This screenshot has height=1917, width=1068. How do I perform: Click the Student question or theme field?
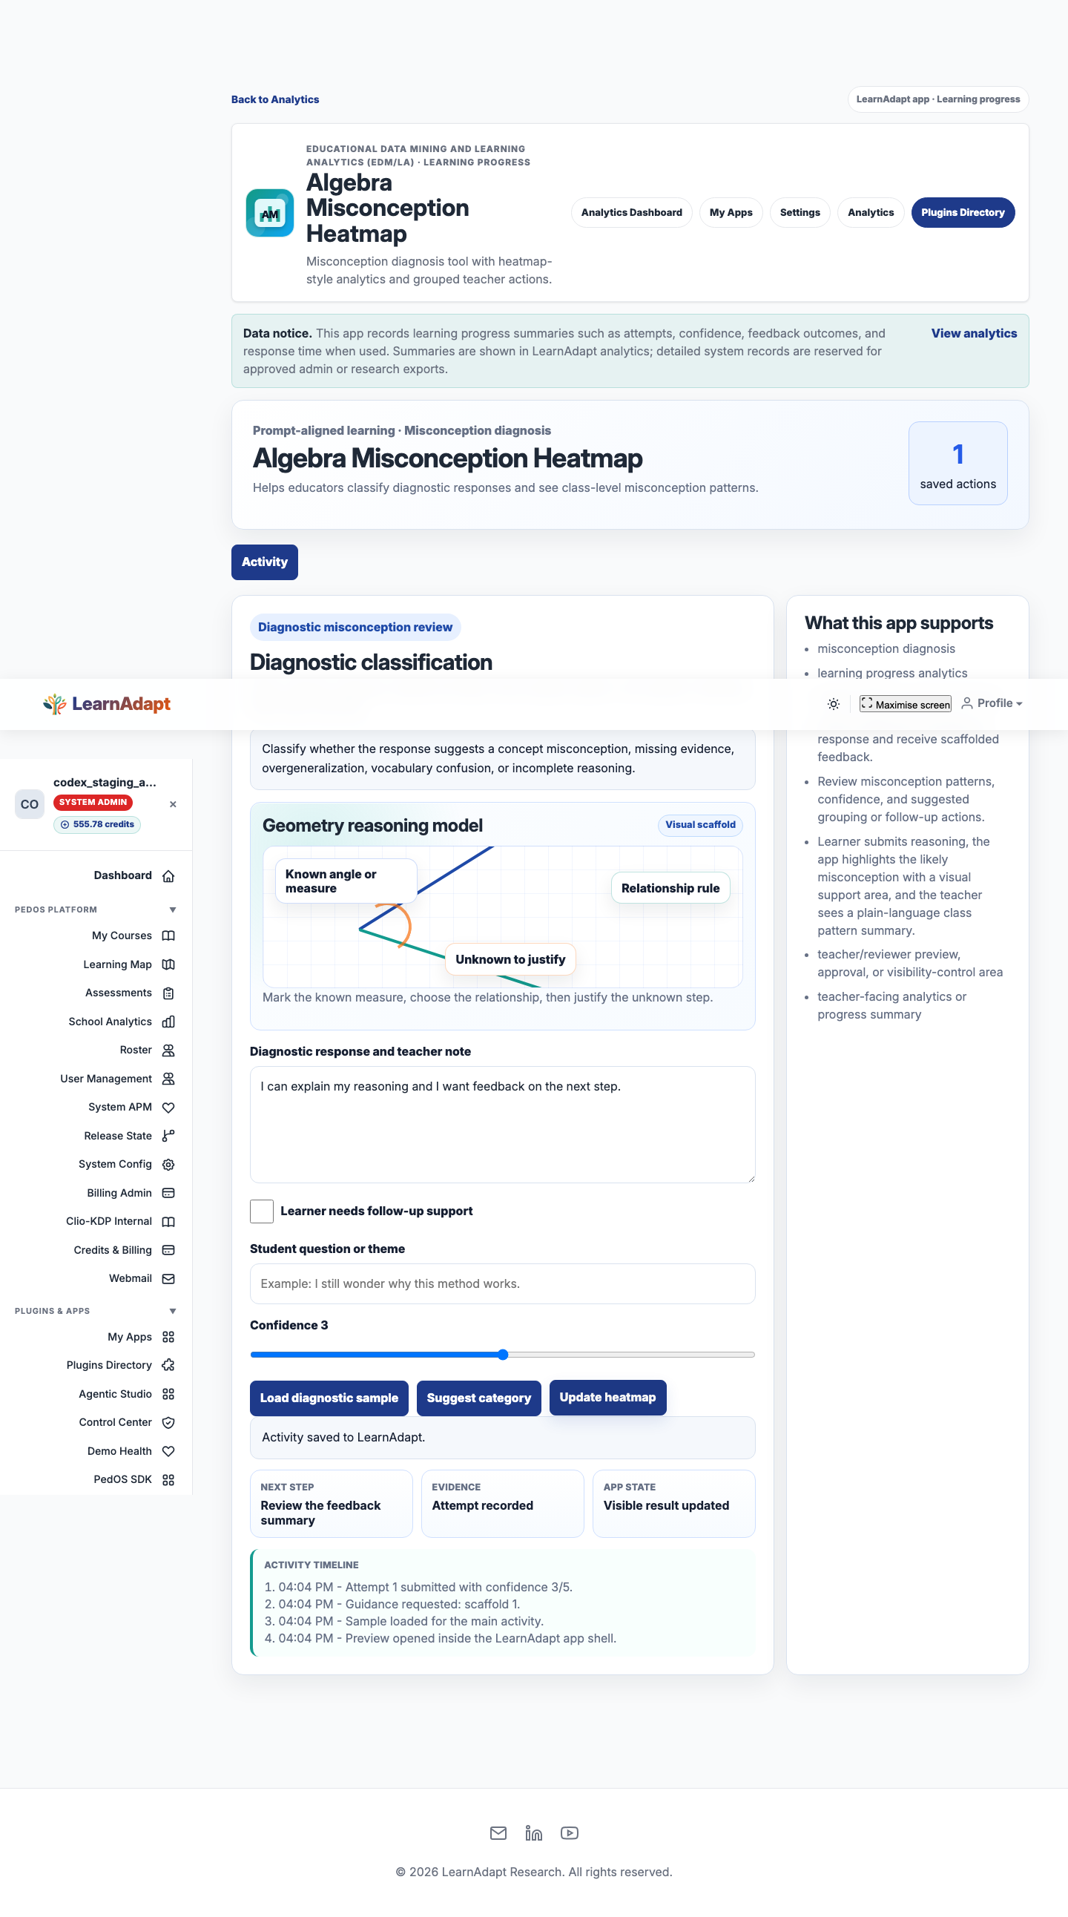pos(503,1284)
